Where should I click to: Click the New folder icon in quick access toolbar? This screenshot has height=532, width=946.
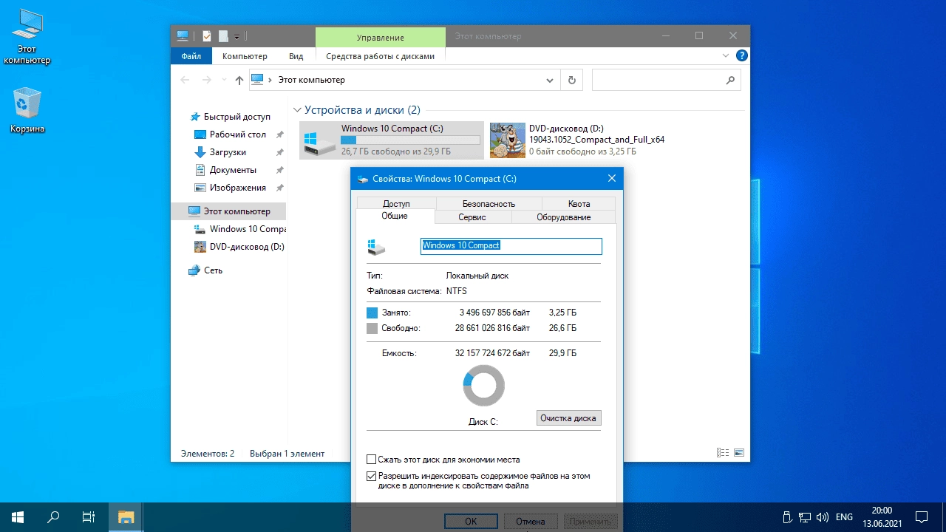(223, 35)
